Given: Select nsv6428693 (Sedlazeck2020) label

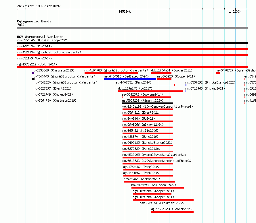Looking at the screenshot, I should (x=154, y=185).
